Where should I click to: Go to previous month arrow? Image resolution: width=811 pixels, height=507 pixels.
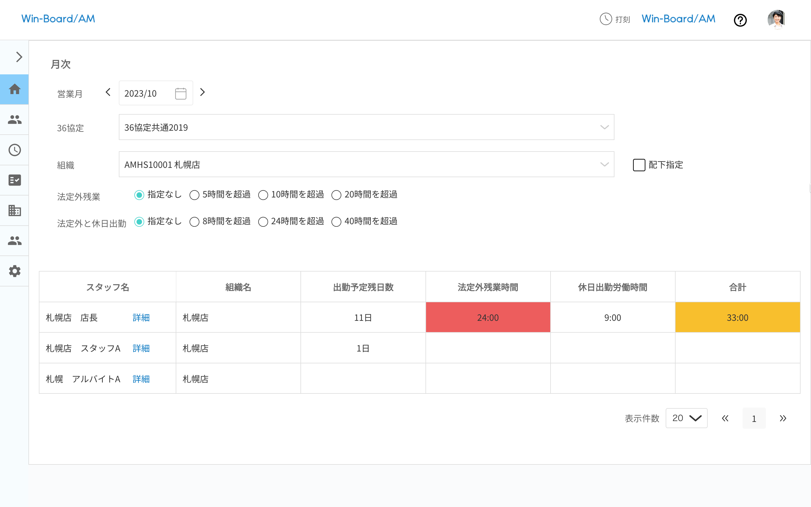click(108, 92)
